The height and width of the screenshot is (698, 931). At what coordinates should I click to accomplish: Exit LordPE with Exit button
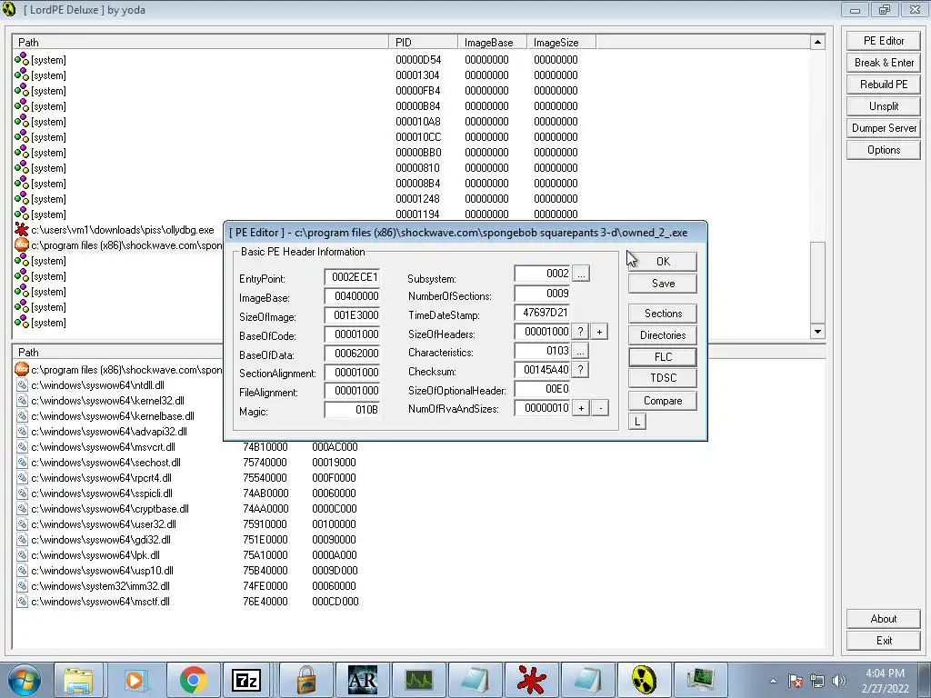[x=883, y=641]
